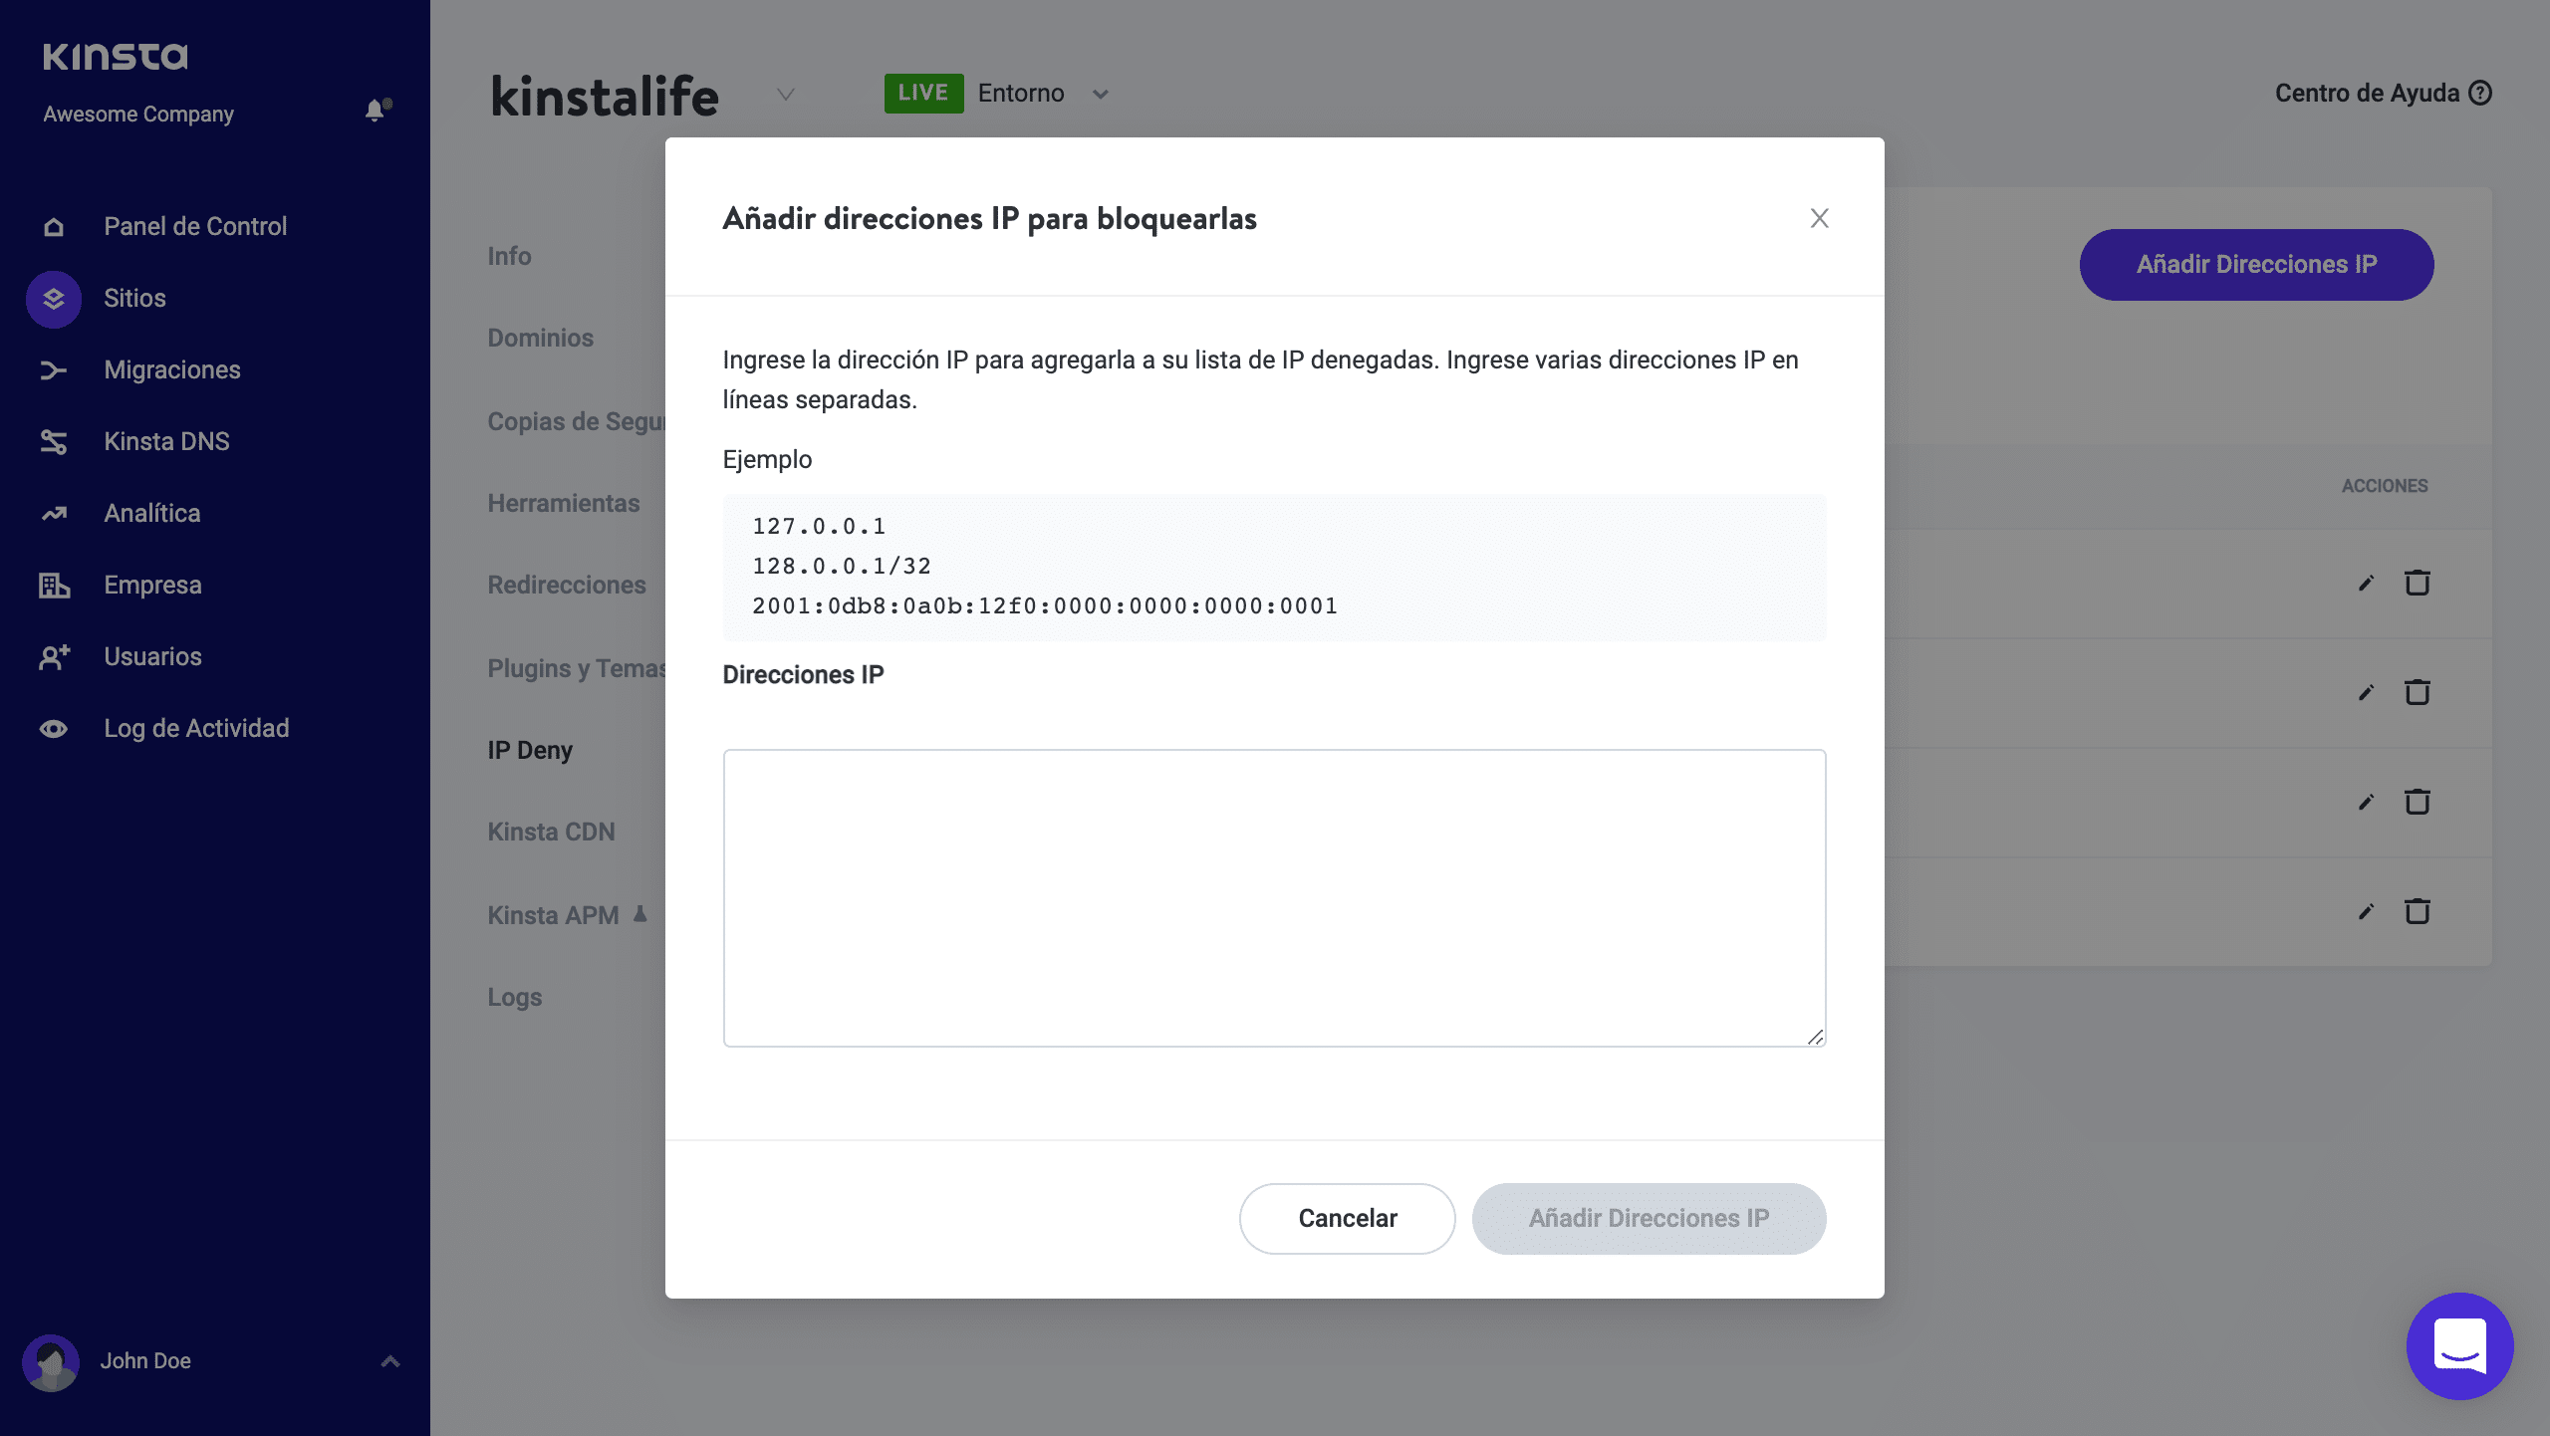This screenshot has height=1436, width=2550.
Task: Click the first row's pencil edit icon
Action: (x=2366, y=584)
